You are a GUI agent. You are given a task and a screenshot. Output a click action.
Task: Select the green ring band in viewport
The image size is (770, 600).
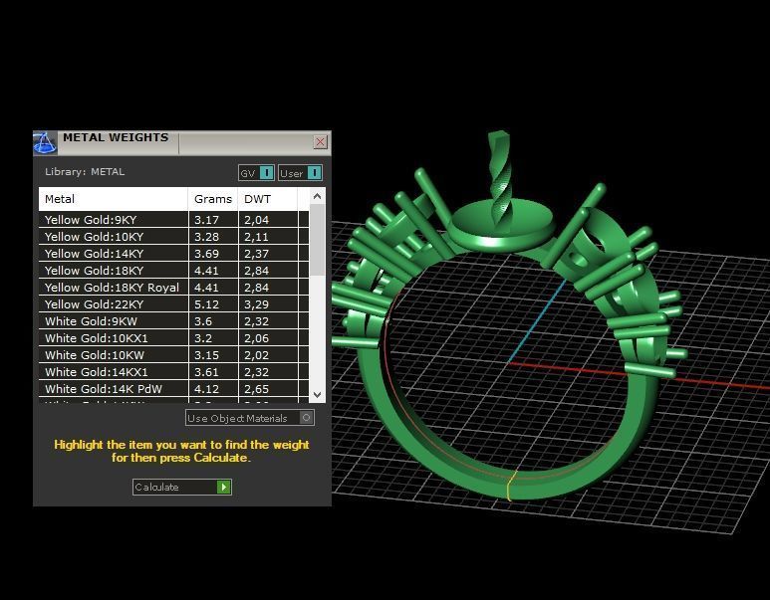coord(511,486)
